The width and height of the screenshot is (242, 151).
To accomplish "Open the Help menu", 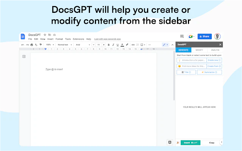I will click(x=88, y=39).
